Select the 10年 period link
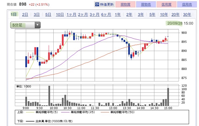Image resolution: width=199 pixels, height=126 pixels. 164,15
